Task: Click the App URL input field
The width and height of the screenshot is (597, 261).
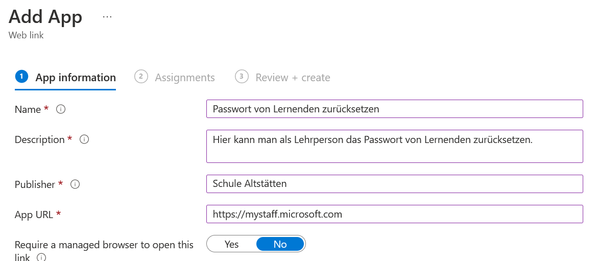Action: (394, 214)
